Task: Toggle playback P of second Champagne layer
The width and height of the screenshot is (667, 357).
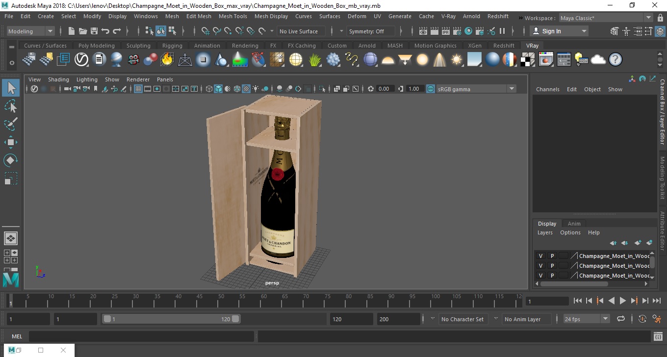Action: coord(552,266)
